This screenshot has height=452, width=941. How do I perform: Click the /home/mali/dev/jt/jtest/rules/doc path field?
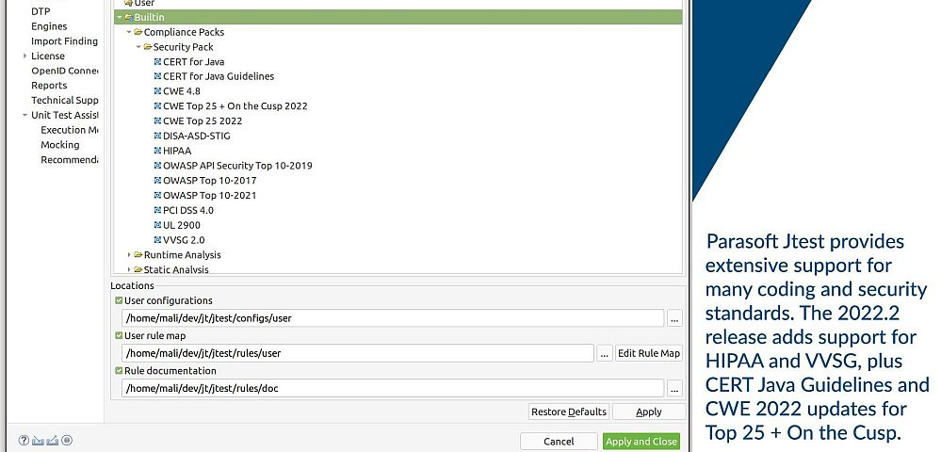(393, 388)
